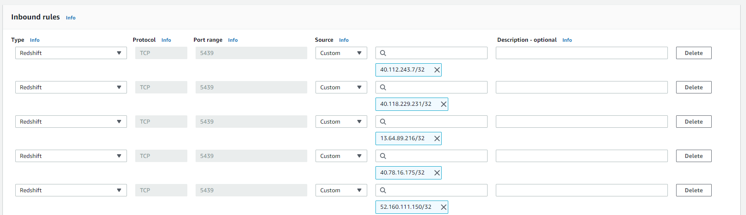Click the search icon in first rule's source field
This screenshot has height=215, width=746.
[x=383, y=53]
